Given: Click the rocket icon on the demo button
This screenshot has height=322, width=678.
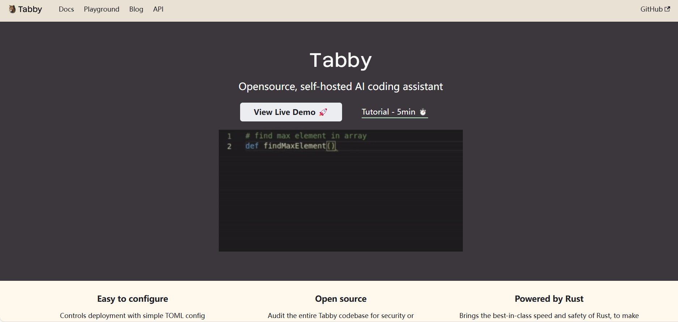Looking at the screenshot, I should pyautogui.click(x=323, y=112).
